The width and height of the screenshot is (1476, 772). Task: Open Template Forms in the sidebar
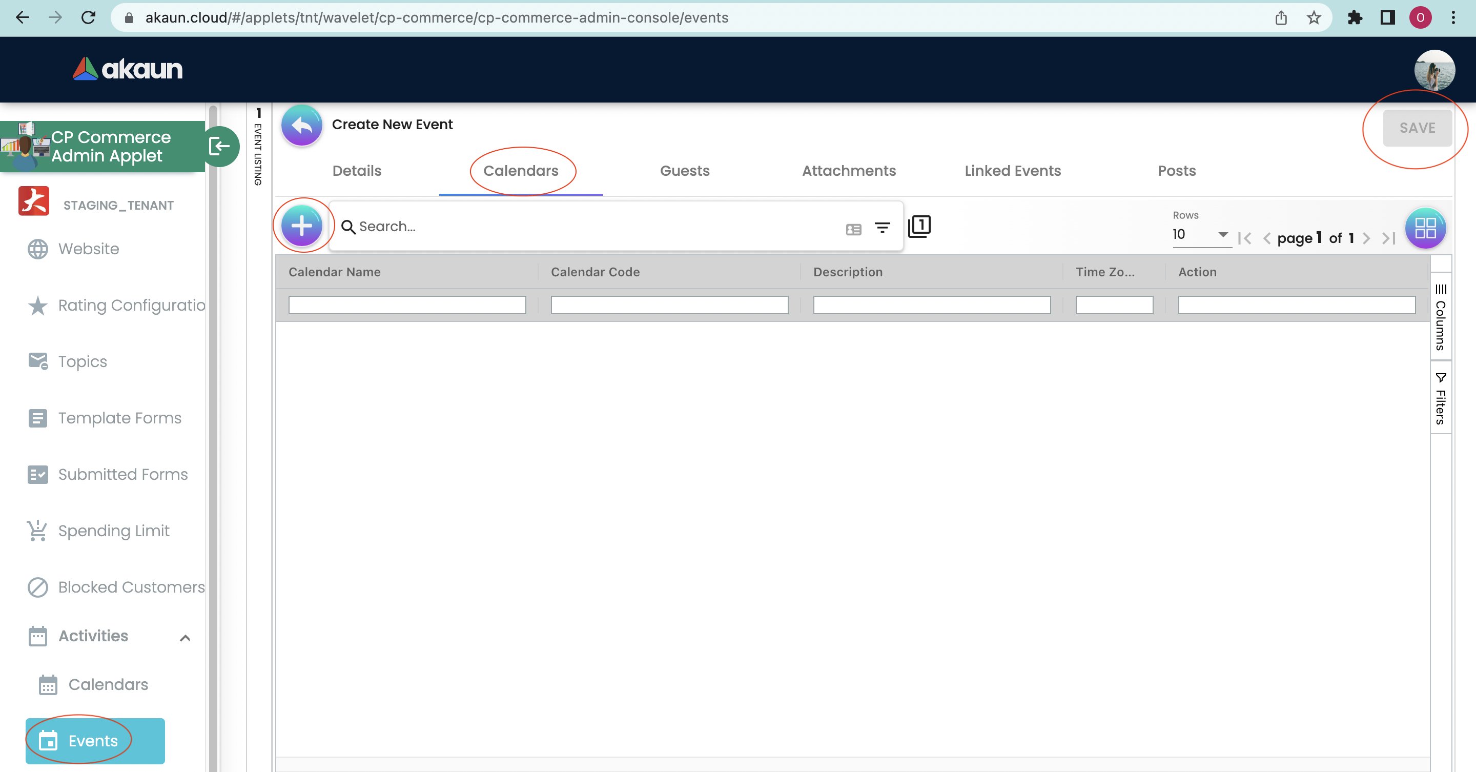click(x=119, y=418)
